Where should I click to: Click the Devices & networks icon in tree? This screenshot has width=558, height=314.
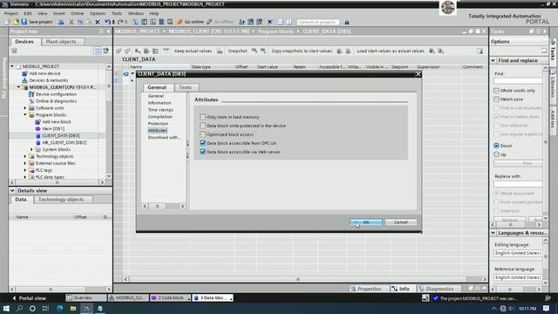[24, 80]
